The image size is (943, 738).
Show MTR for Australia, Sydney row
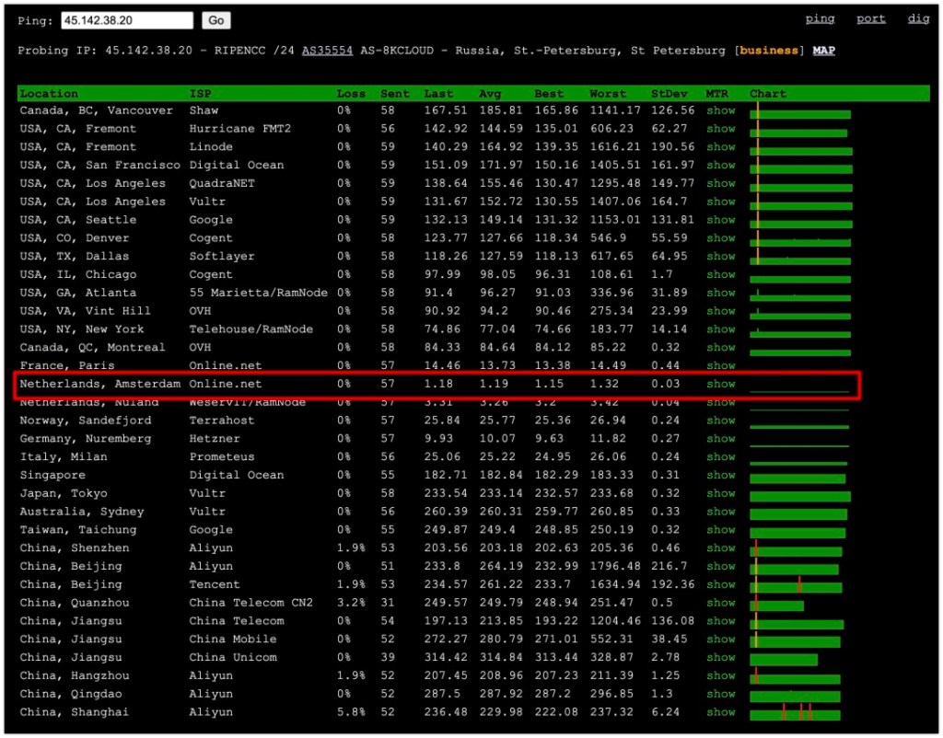pos(720,512)
